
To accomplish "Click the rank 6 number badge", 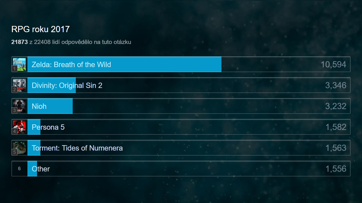I will tap(19, 169).
